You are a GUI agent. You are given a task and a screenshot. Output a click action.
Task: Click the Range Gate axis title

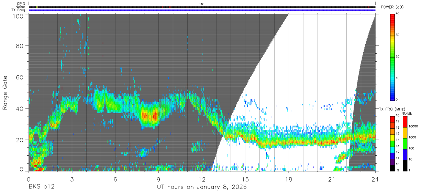click(5, 93)
